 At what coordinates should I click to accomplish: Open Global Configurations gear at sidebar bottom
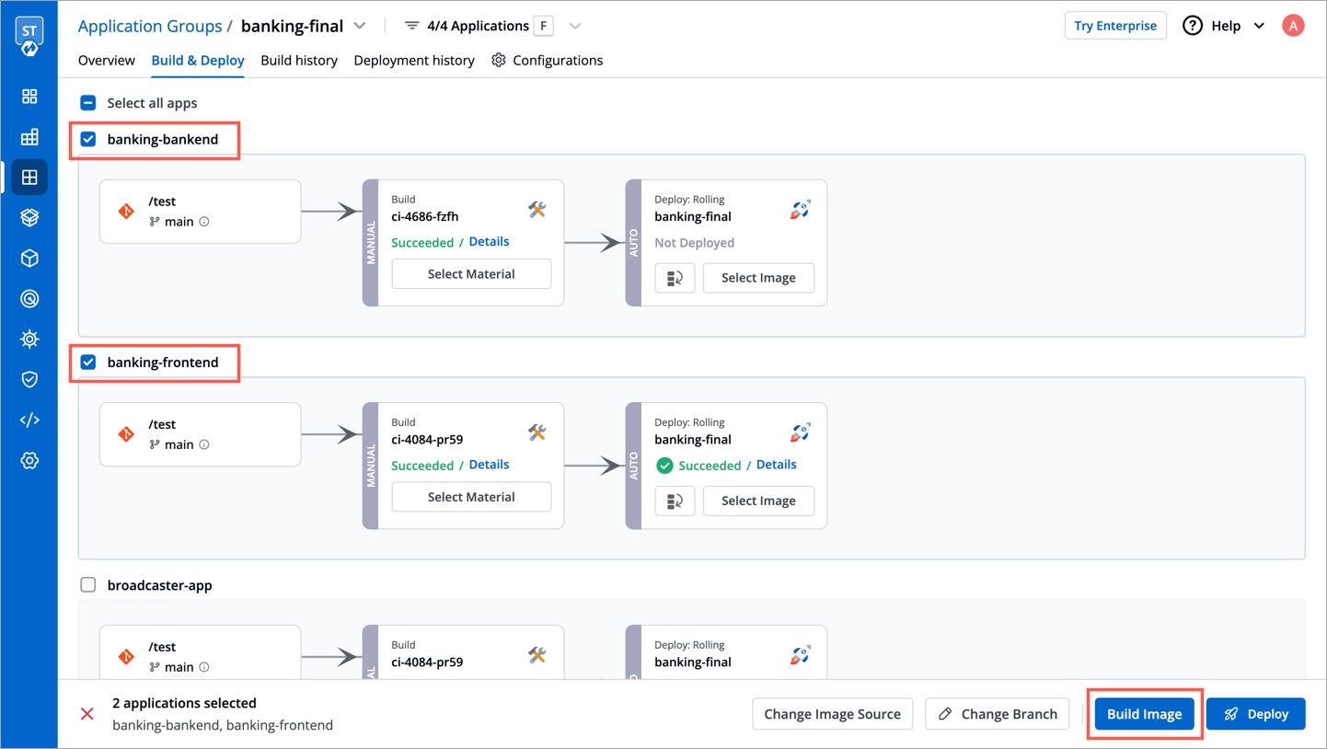[29, 460]
